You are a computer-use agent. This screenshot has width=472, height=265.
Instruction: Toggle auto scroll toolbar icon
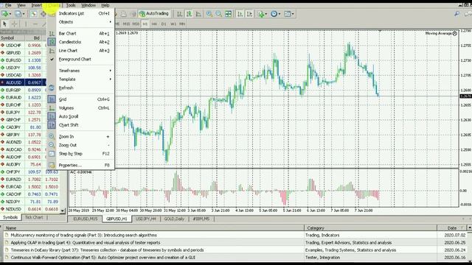(240, 14)
